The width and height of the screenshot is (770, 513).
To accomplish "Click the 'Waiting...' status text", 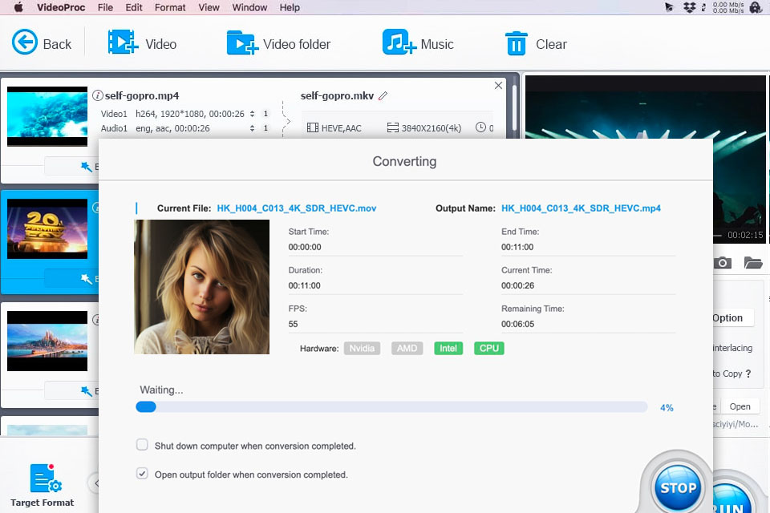I will [161, 390].
